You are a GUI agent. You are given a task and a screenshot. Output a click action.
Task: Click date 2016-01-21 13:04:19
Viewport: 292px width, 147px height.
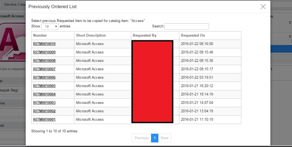click(197, 111)
